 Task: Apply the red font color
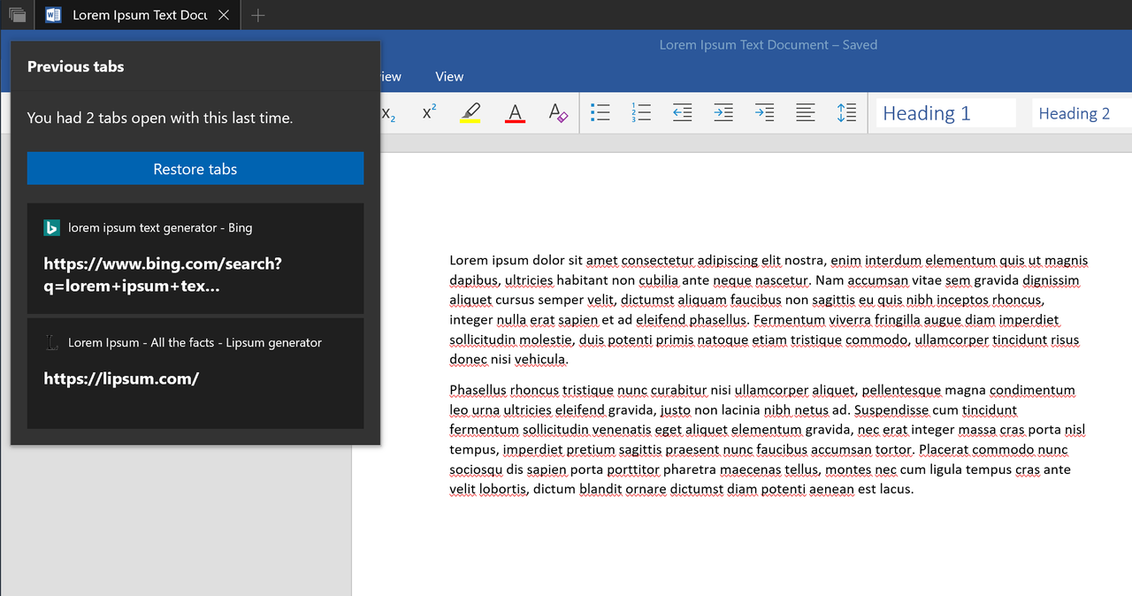click(x=515, y=113)
